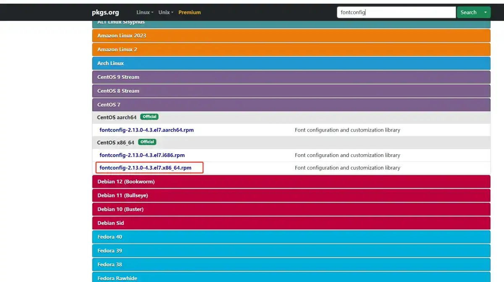Expand the Fedora 40 section
Viewport: 504px width, 282px height.
coord(110,237)
